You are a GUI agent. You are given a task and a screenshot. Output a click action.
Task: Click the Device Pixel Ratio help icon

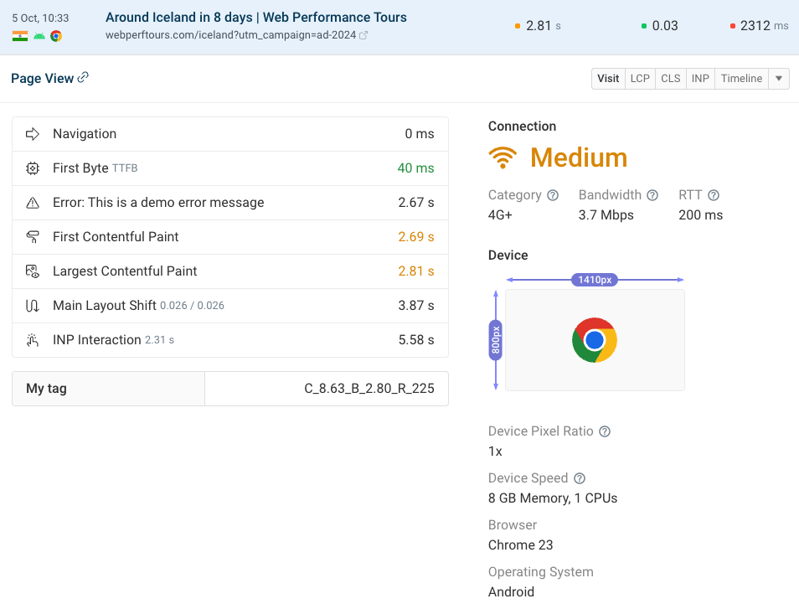pyautogui.click(x=605, y=431)
